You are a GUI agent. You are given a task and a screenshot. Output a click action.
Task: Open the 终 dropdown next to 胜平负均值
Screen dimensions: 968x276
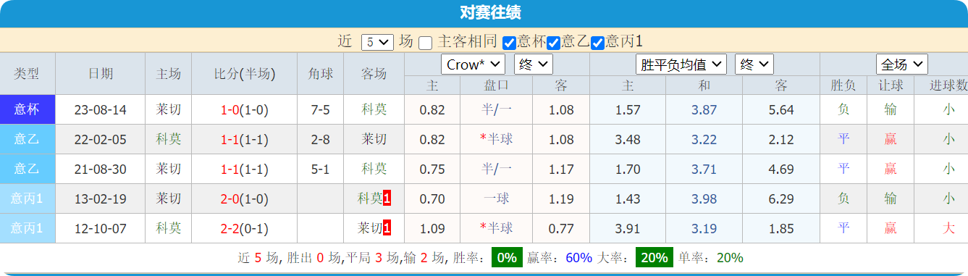click(754, 64)
